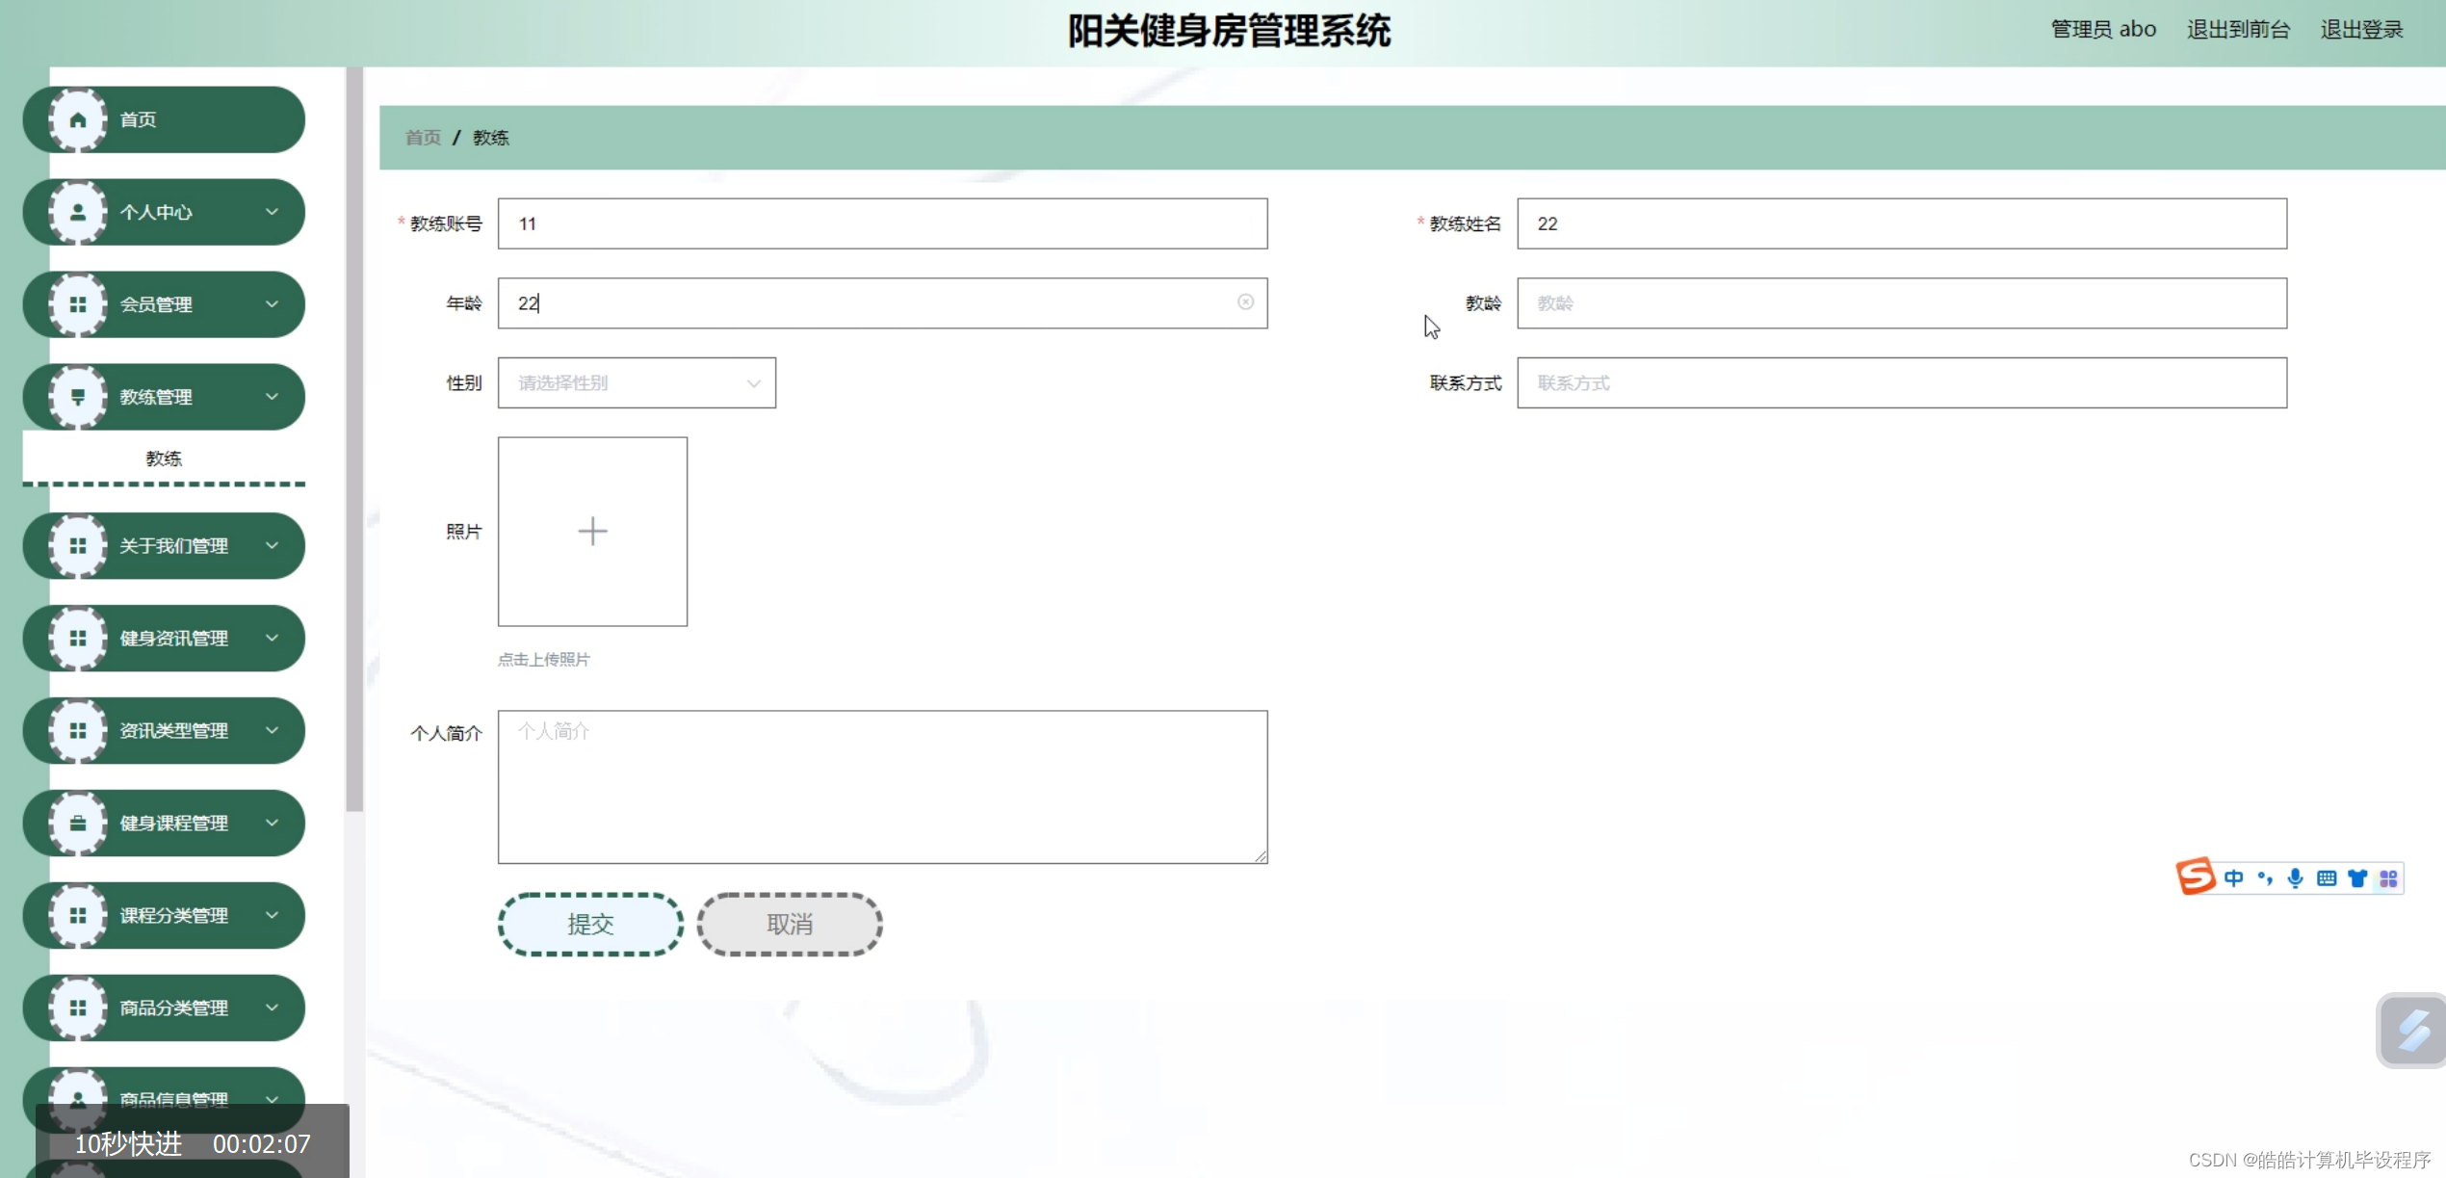
Task: Open the Sogou soft keyboard icon
Action: (2326, 878)
